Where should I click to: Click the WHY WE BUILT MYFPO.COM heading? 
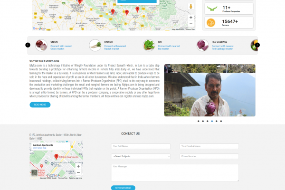44,61
